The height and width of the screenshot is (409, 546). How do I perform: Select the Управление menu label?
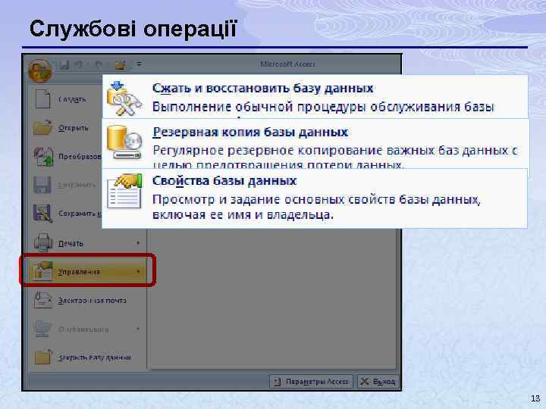[x=79, y=272]
